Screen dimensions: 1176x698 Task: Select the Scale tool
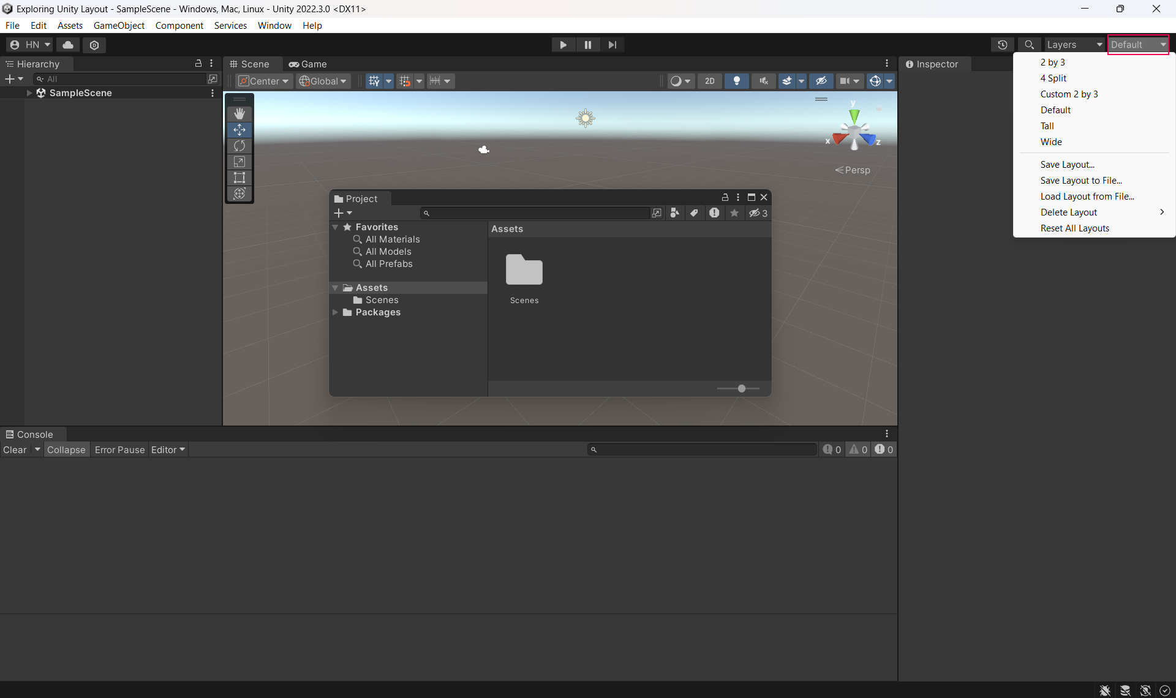pyautogui.click(x=239, y=162)
